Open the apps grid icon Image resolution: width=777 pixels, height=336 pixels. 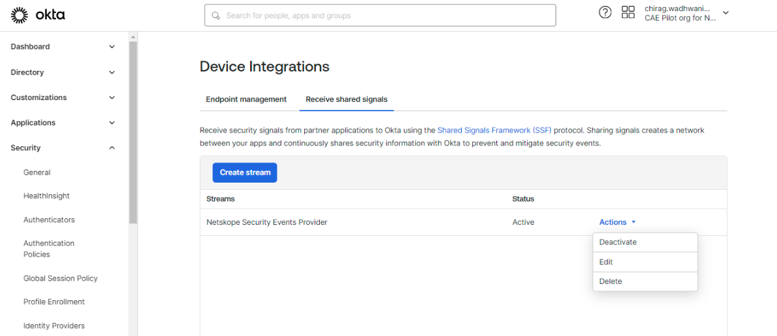pos(628,12)
